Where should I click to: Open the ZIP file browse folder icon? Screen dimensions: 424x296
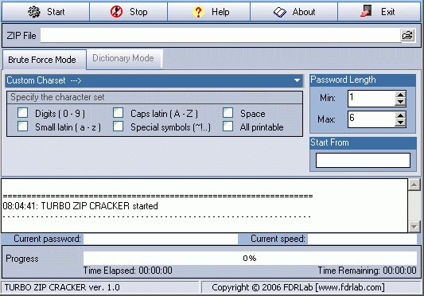[407, 35]
